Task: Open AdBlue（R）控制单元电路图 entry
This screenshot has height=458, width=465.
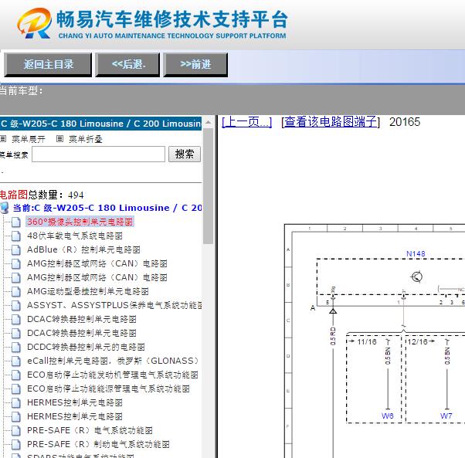Action: 83,249
